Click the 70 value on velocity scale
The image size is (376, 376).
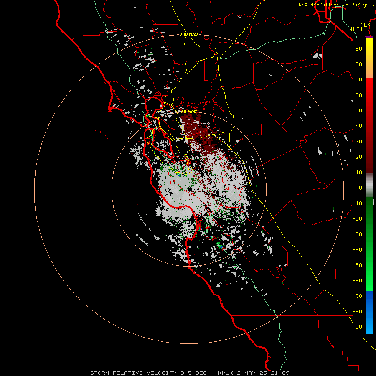click(359, 80)
